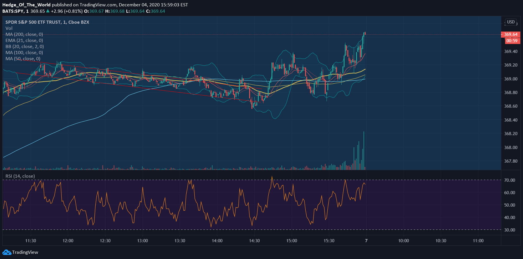
Task: Click the 369.20 price axis label
Action: (511, 65)
